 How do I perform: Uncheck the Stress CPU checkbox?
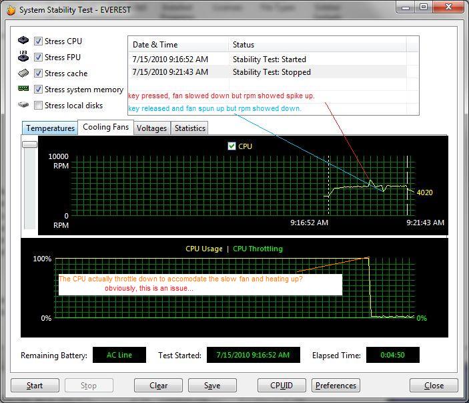(38, 41)
